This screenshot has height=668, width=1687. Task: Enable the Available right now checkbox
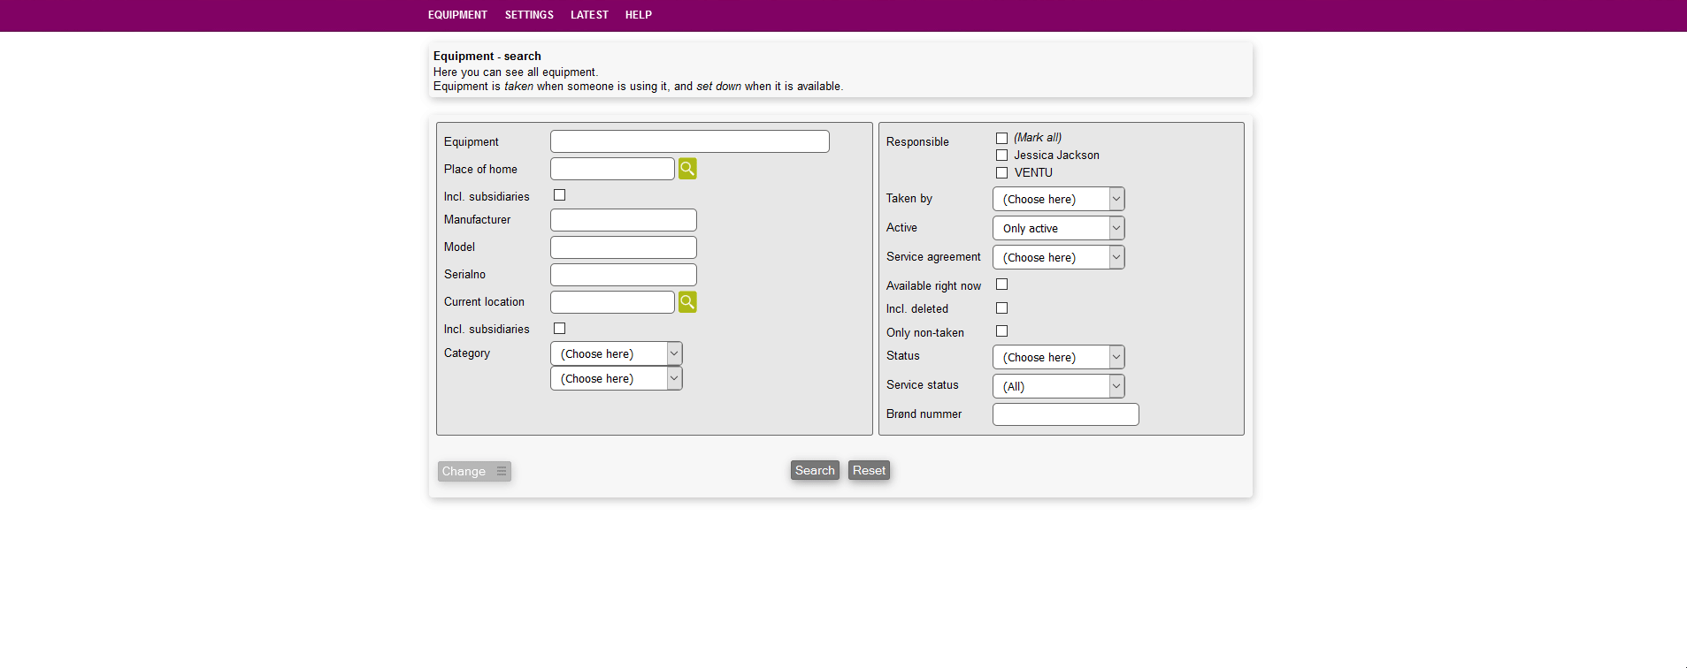pos(1001,285)
